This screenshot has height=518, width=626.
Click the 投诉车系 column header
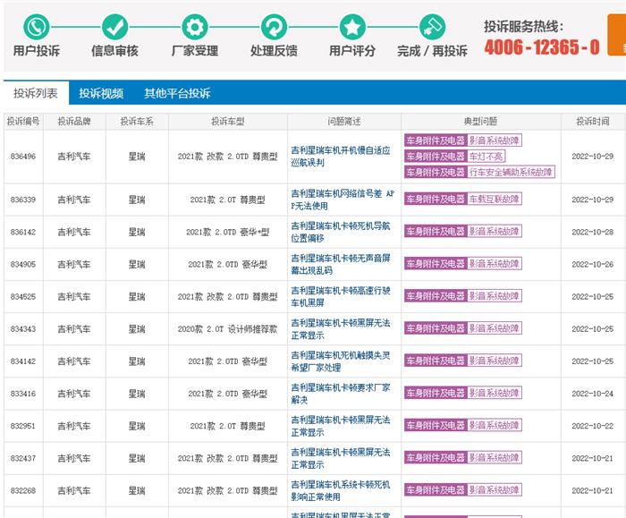[x=137, y=122]
